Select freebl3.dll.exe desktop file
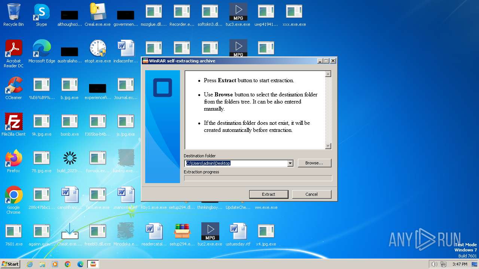 coord(98,235)
